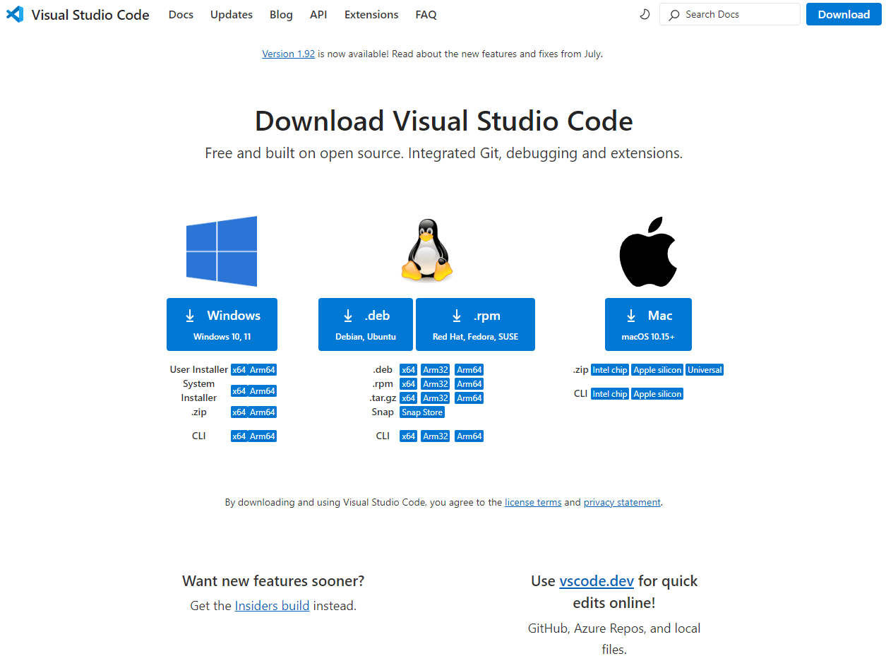Click the "Want new features sooner?" text

tap(273, 581)
